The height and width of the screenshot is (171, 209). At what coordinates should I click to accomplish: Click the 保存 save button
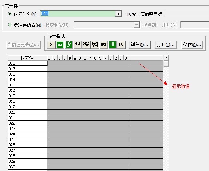tap(192, 45)
